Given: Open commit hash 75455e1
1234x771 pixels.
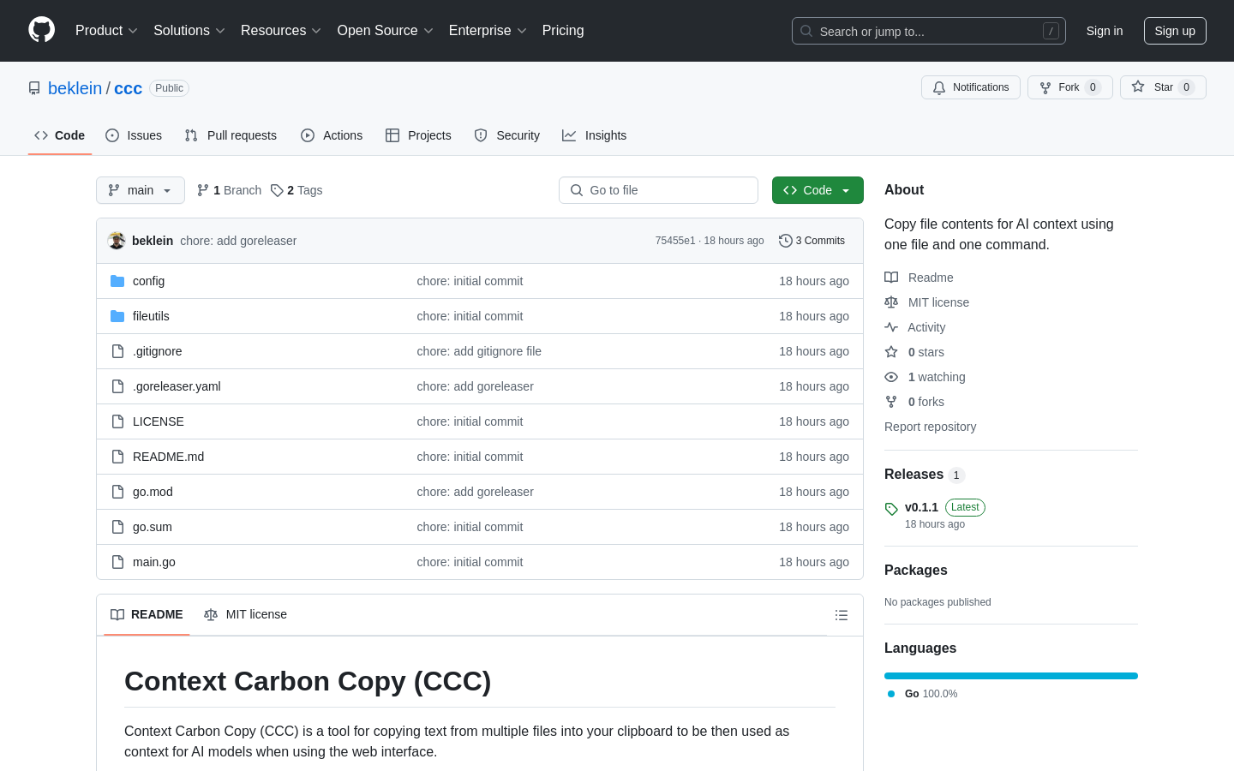Looking at the screenshot, I should (x=675, y=241).
